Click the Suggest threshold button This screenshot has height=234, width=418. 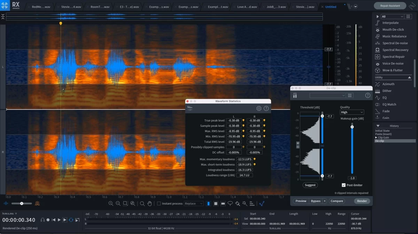coord(310,185)
